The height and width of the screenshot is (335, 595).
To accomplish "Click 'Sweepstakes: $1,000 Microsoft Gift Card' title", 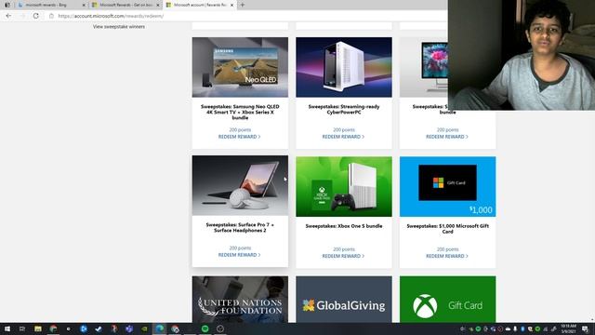I will point(447,229).
